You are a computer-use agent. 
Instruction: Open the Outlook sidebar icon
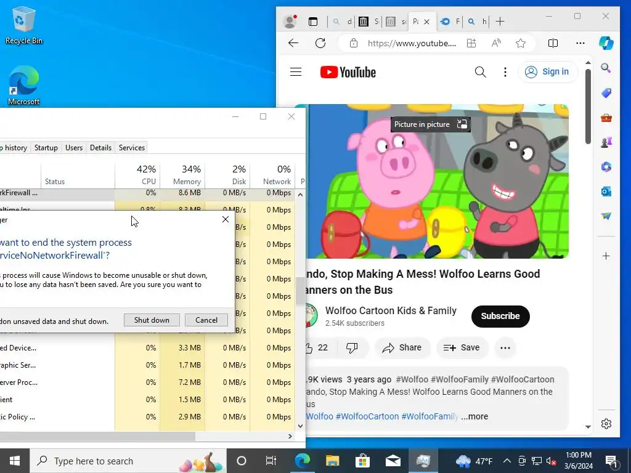coord(606,192)
